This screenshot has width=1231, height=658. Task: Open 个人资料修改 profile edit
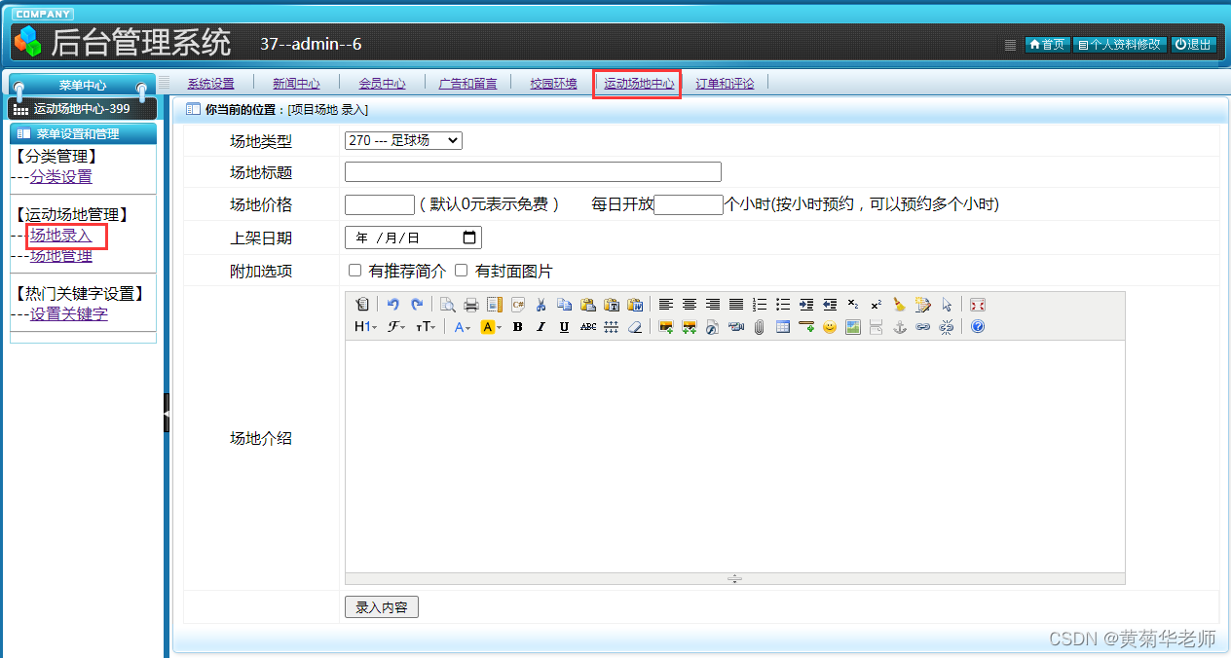tap(1120, 45)
